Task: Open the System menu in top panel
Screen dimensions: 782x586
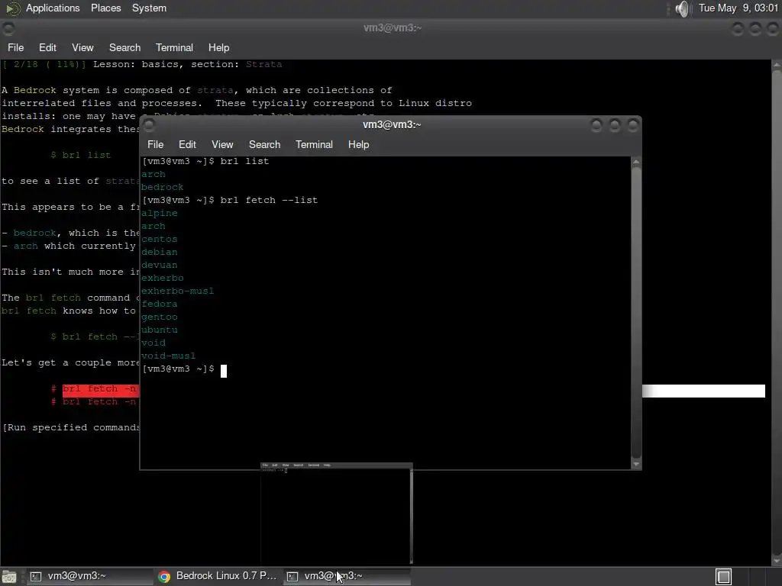Action: 149,8
